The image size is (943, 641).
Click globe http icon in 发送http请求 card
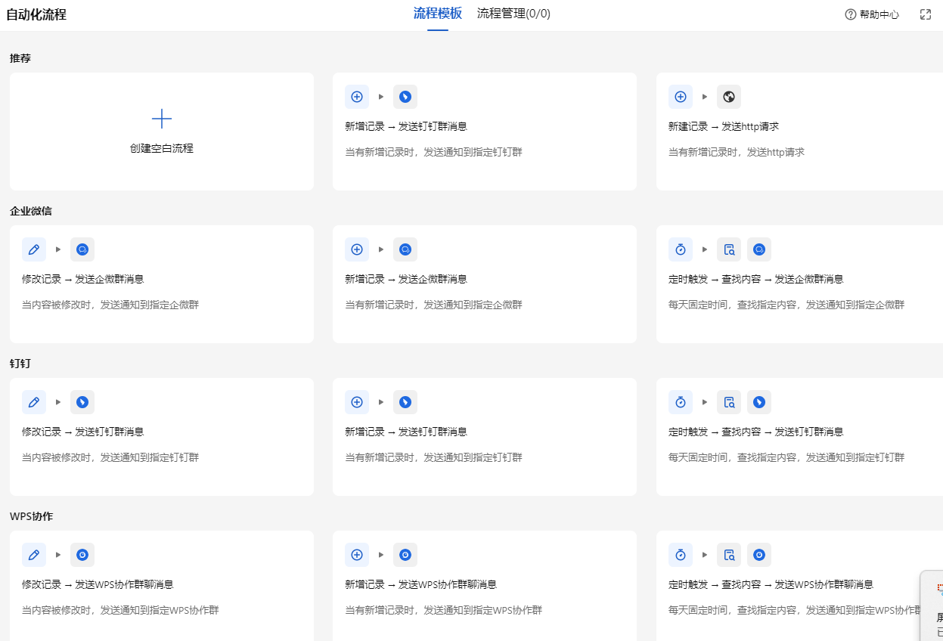click(729, 97)
